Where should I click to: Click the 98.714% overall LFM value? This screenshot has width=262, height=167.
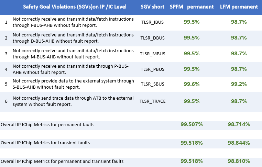(x=239, y=124)
